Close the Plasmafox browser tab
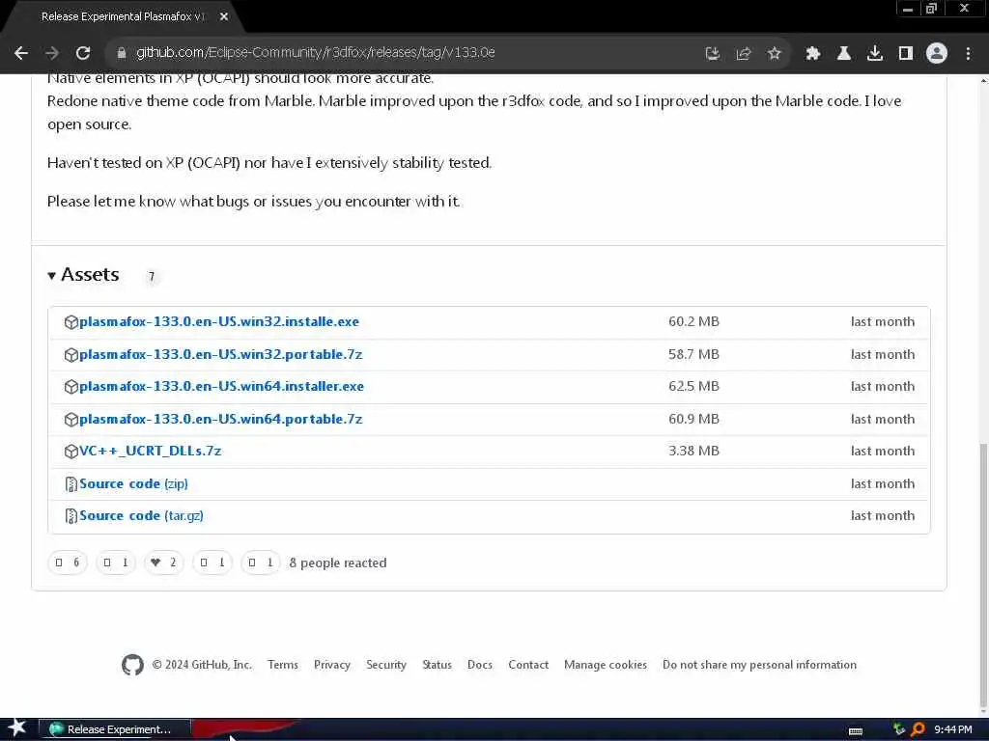This screenshot has width=989, height=741. (224, 17)
